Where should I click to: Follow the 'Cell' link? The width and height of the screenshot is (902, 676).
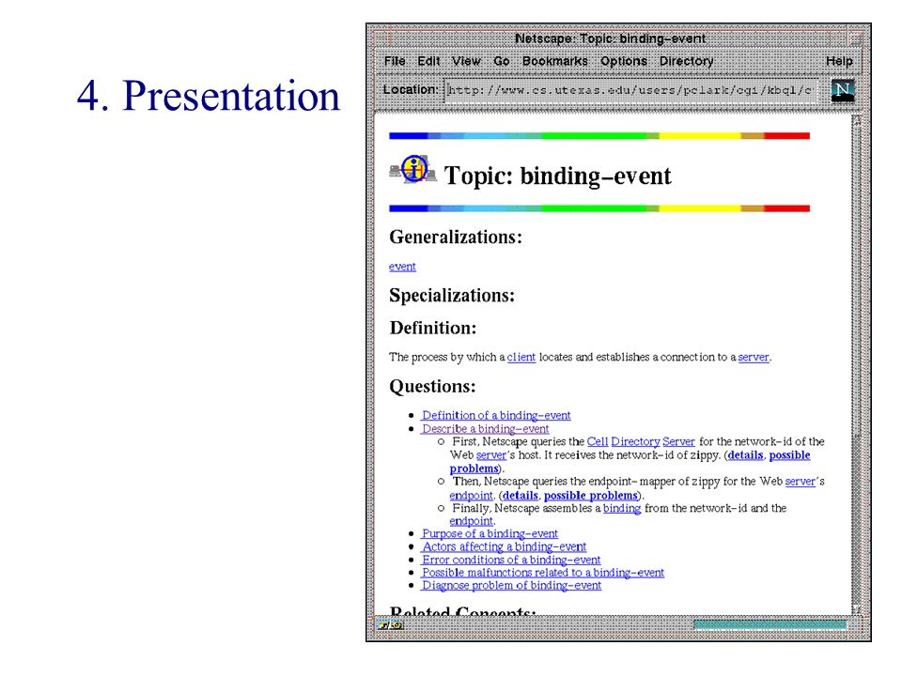[x=598, y=441]
